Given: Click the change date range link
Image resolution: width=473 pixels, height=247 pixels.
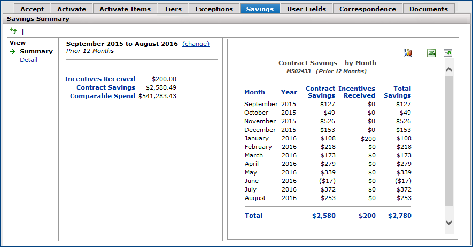Looking at the screenshot, I should (x=196, y=44).
